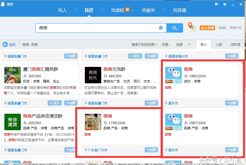Switch sorting to 人数

pyautogui.click(x=219, y=44)
